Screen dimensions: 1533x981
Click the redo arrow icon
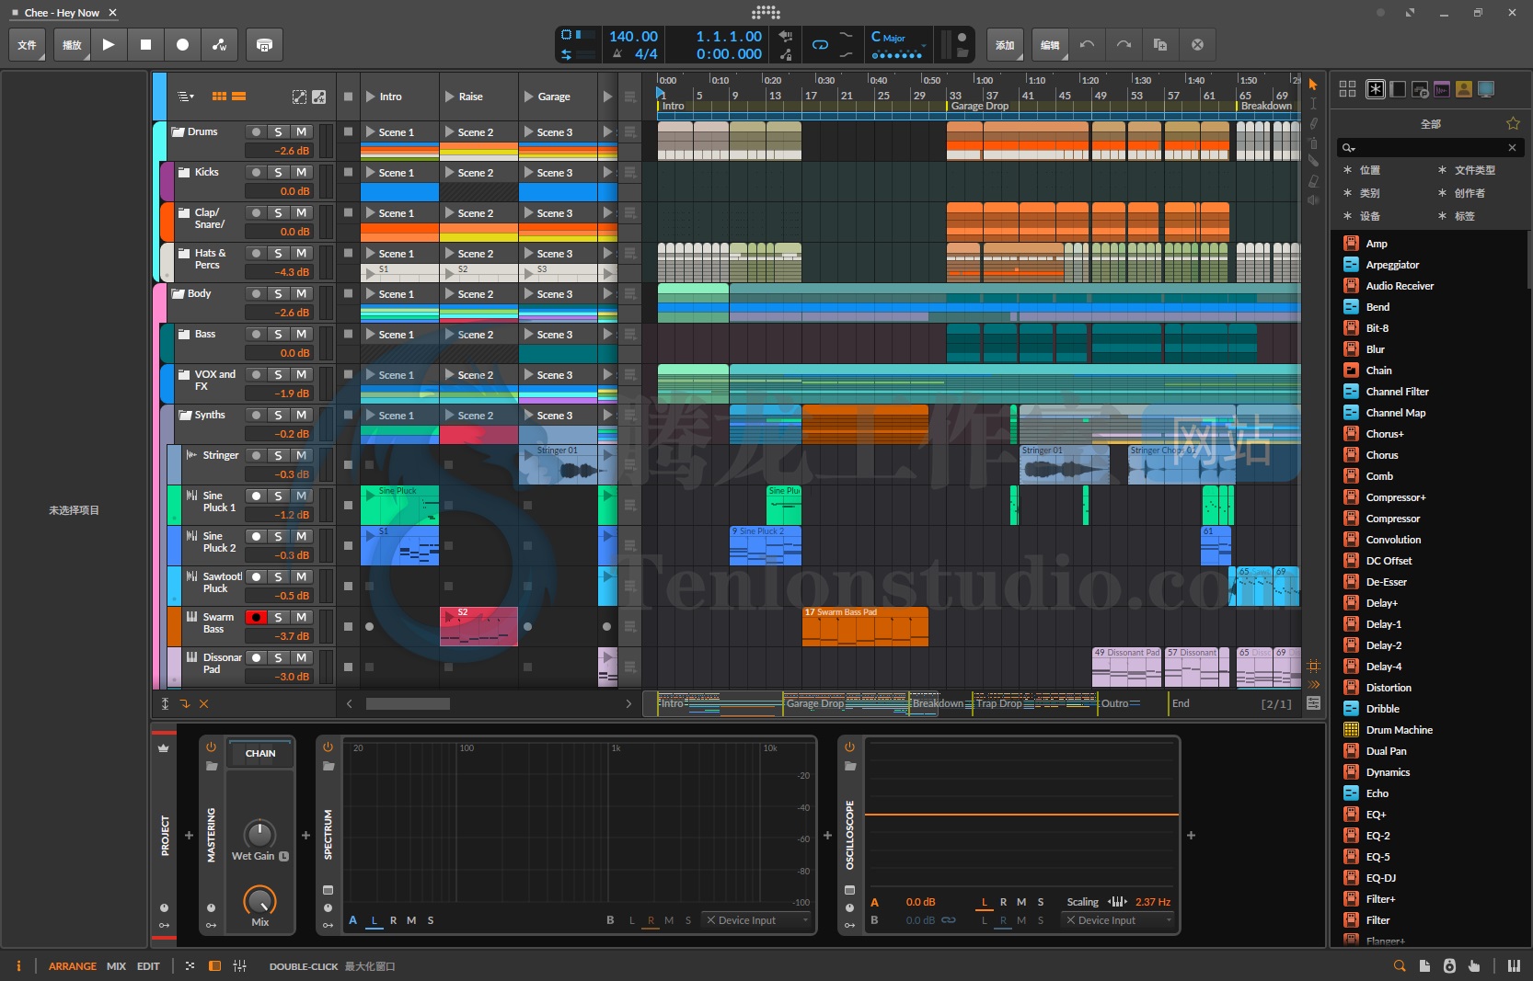(1124, 45)
